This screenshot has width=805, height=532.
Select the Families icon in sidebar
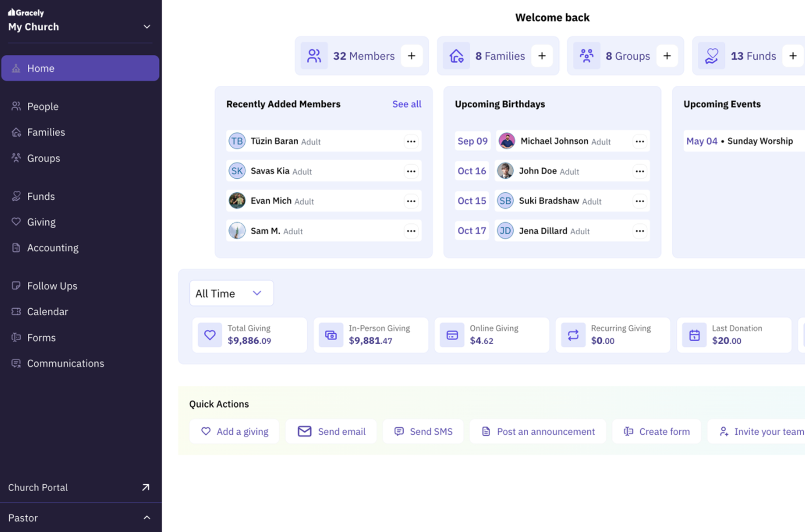pyautogui.click(x=16, y=132)
